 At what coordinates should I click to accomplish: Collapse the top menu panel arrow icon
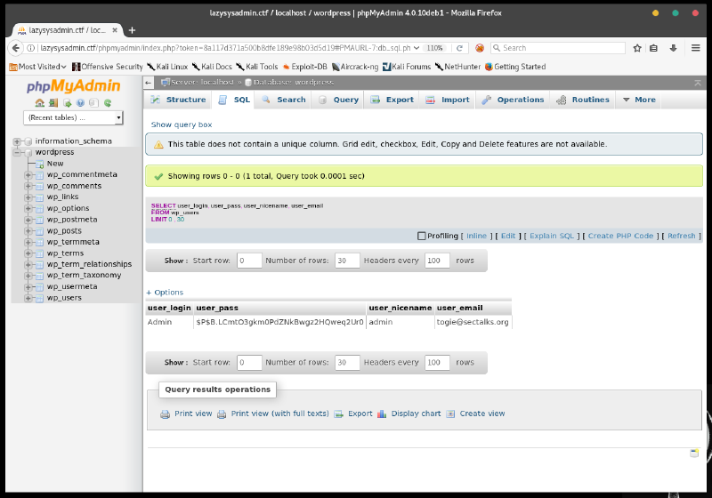pos(697,82)
